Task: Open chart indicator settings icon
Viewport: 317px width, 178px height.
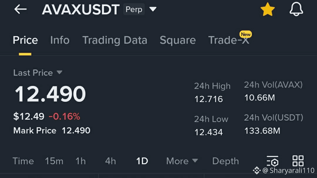Action: tap(272, 161)
